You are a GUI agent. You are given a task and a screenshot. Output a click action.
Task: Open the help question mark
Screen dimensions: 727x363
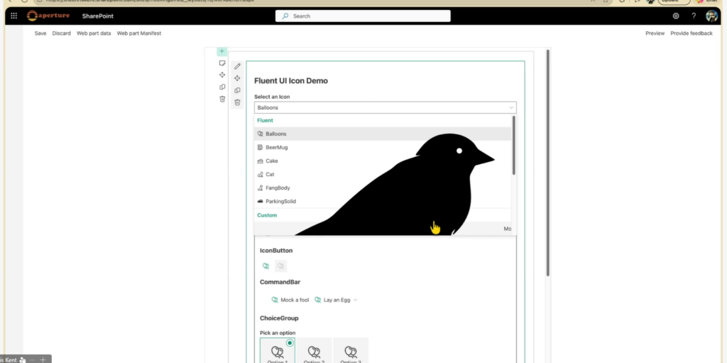tap(694, 16)
